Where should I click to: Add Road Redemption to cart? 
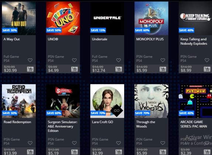pyautogui.click(x=30, y=152)
